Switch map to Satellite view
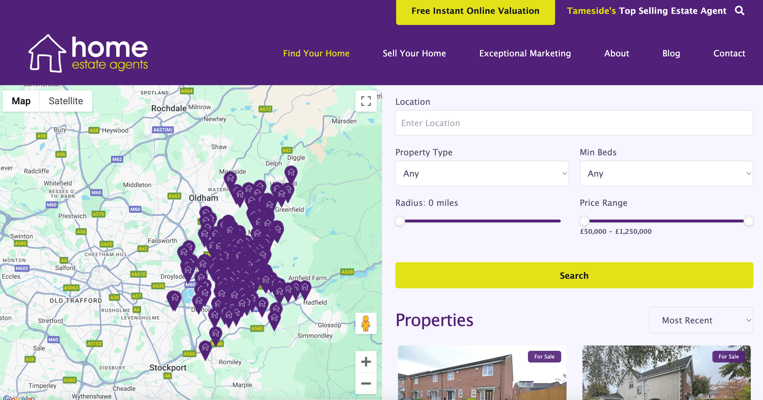The image size is (763, 400). click(66, 101)
